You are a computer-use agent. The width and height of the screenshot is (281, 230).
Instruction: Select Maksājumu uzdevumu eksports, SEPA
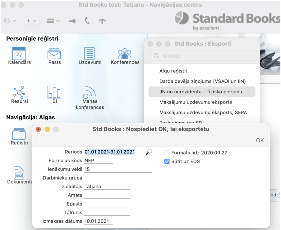click(203, 113)
